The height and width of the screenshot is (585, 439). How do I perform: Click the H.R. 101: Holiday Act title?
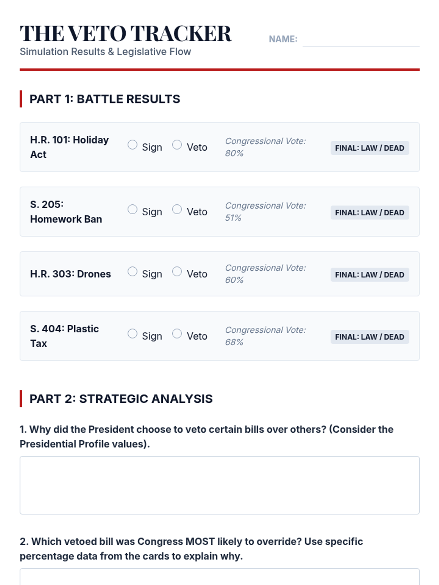pos(69,147)
